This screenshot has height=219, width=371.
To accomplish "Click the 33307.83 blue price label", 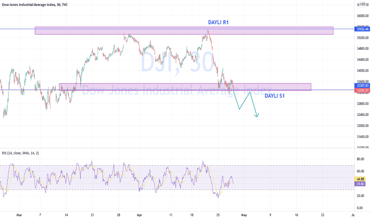I will click(x=362, y=86).
